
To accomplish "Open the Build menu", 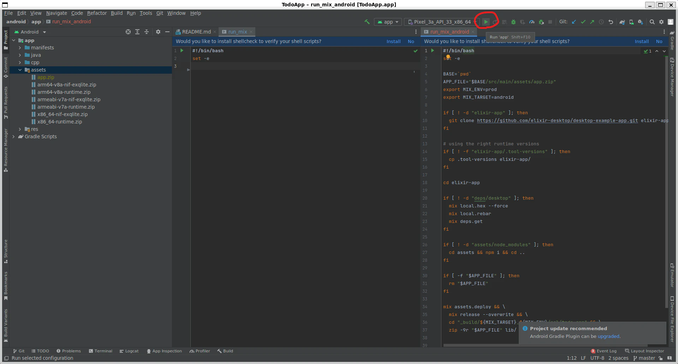I will click(x=117, y=13).
